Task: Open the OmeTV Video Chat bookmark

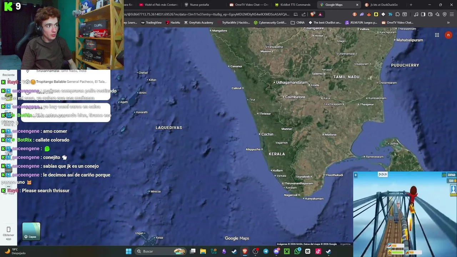Action: tap(397, 22)
